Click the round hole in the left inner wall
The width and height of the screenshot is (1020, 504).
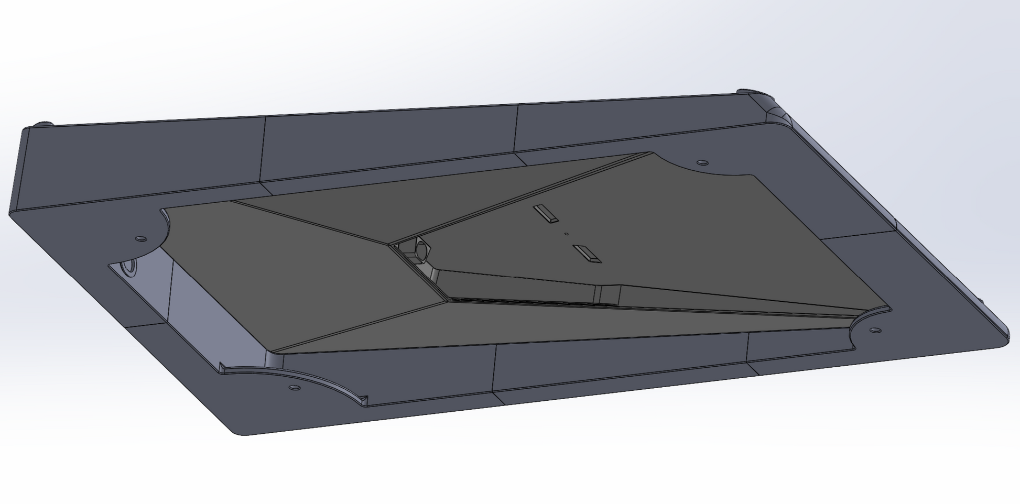pos(128,266)
